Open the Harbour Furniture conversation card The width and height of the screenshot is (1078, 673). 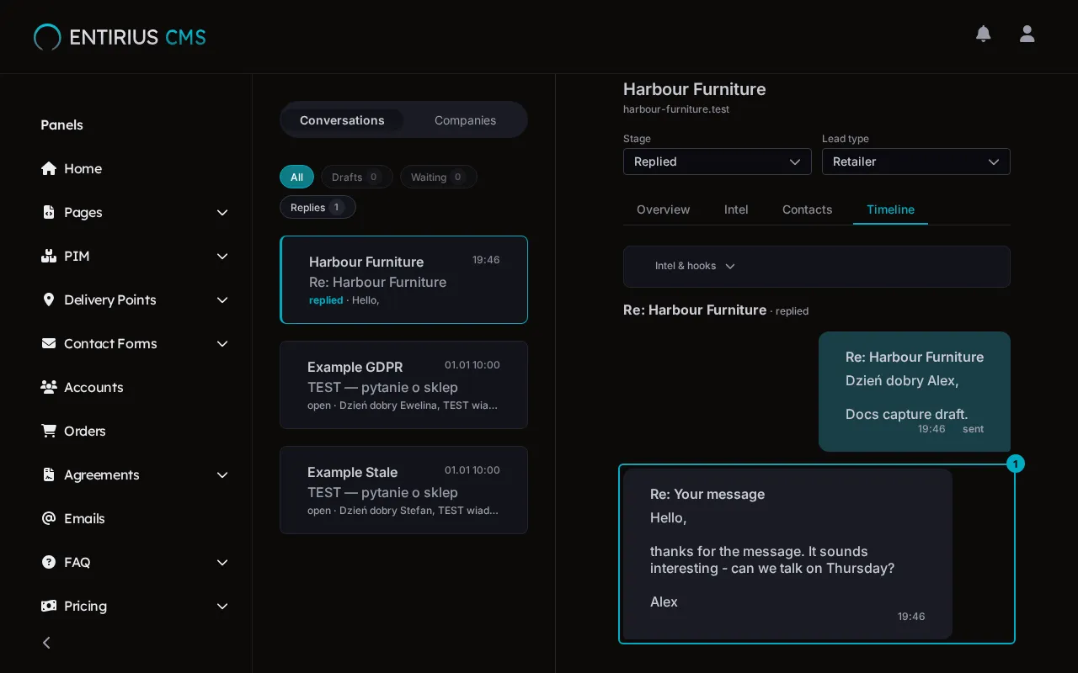coord(404,279)
